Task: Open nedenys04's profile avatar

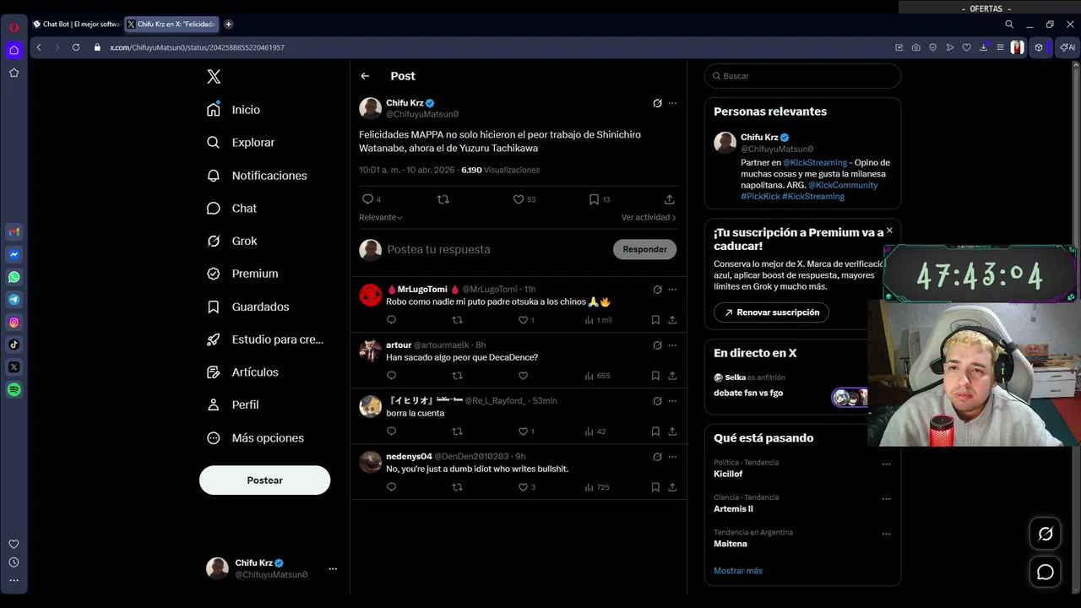Action: click(371, 462)
